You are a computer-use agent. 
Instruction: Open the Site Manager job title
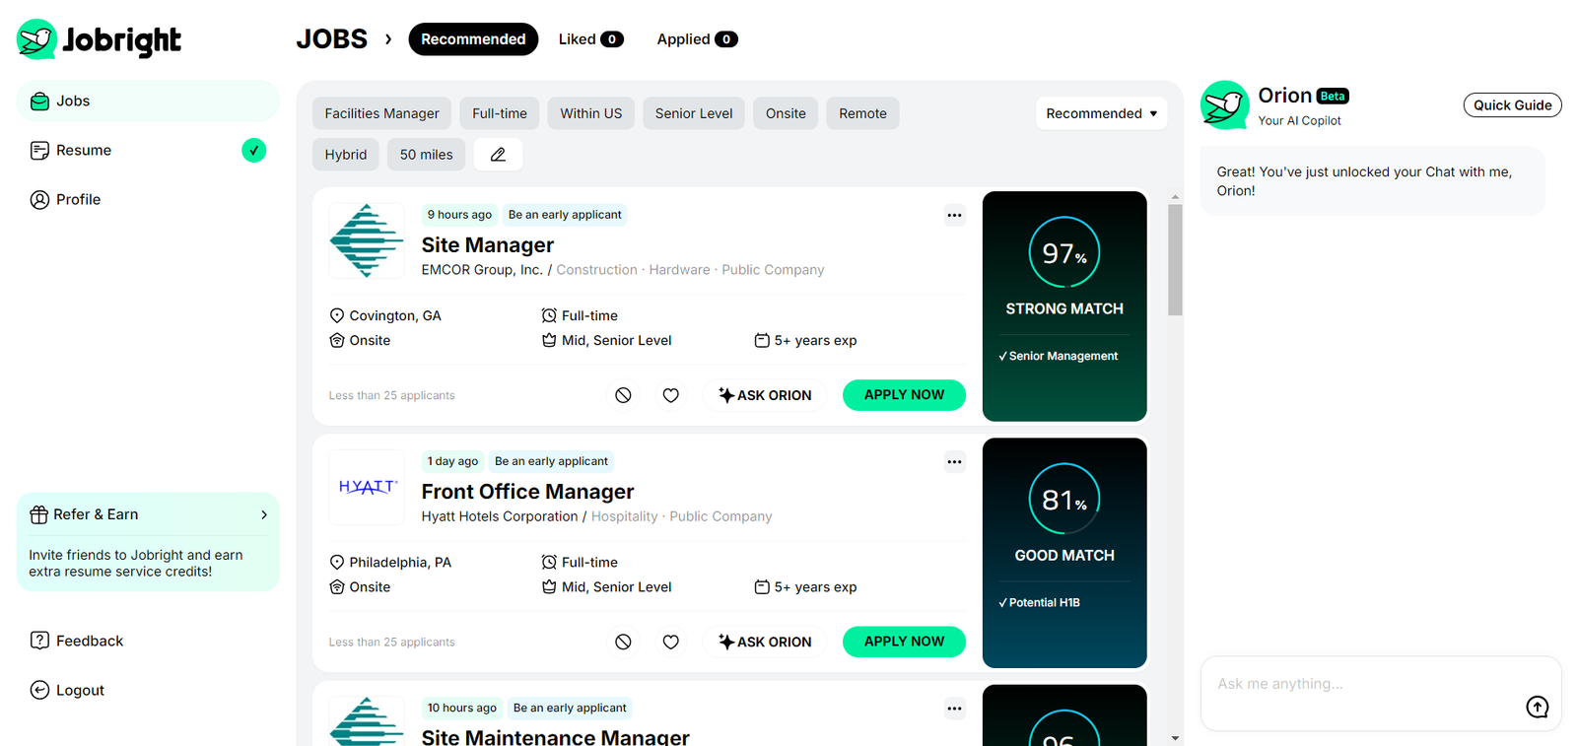pos(488,244)
